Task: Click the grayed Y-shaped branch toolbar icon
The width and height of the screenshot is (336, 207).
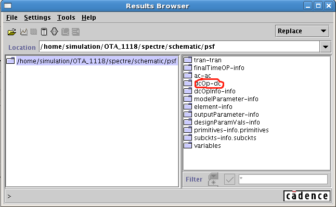Action: (x=65, y=32)
